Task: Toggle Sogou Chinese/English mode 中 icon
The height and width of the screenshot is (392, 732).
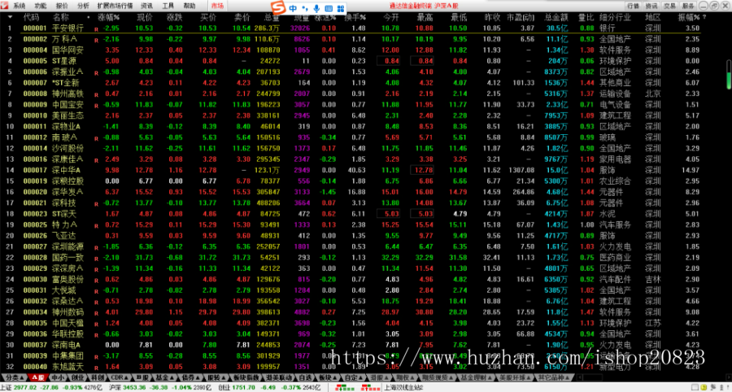Action: click(x=293, y=8)
